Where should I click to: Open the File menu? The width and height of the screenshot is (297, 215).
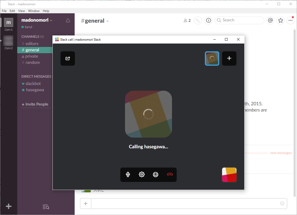coord(4,11)
